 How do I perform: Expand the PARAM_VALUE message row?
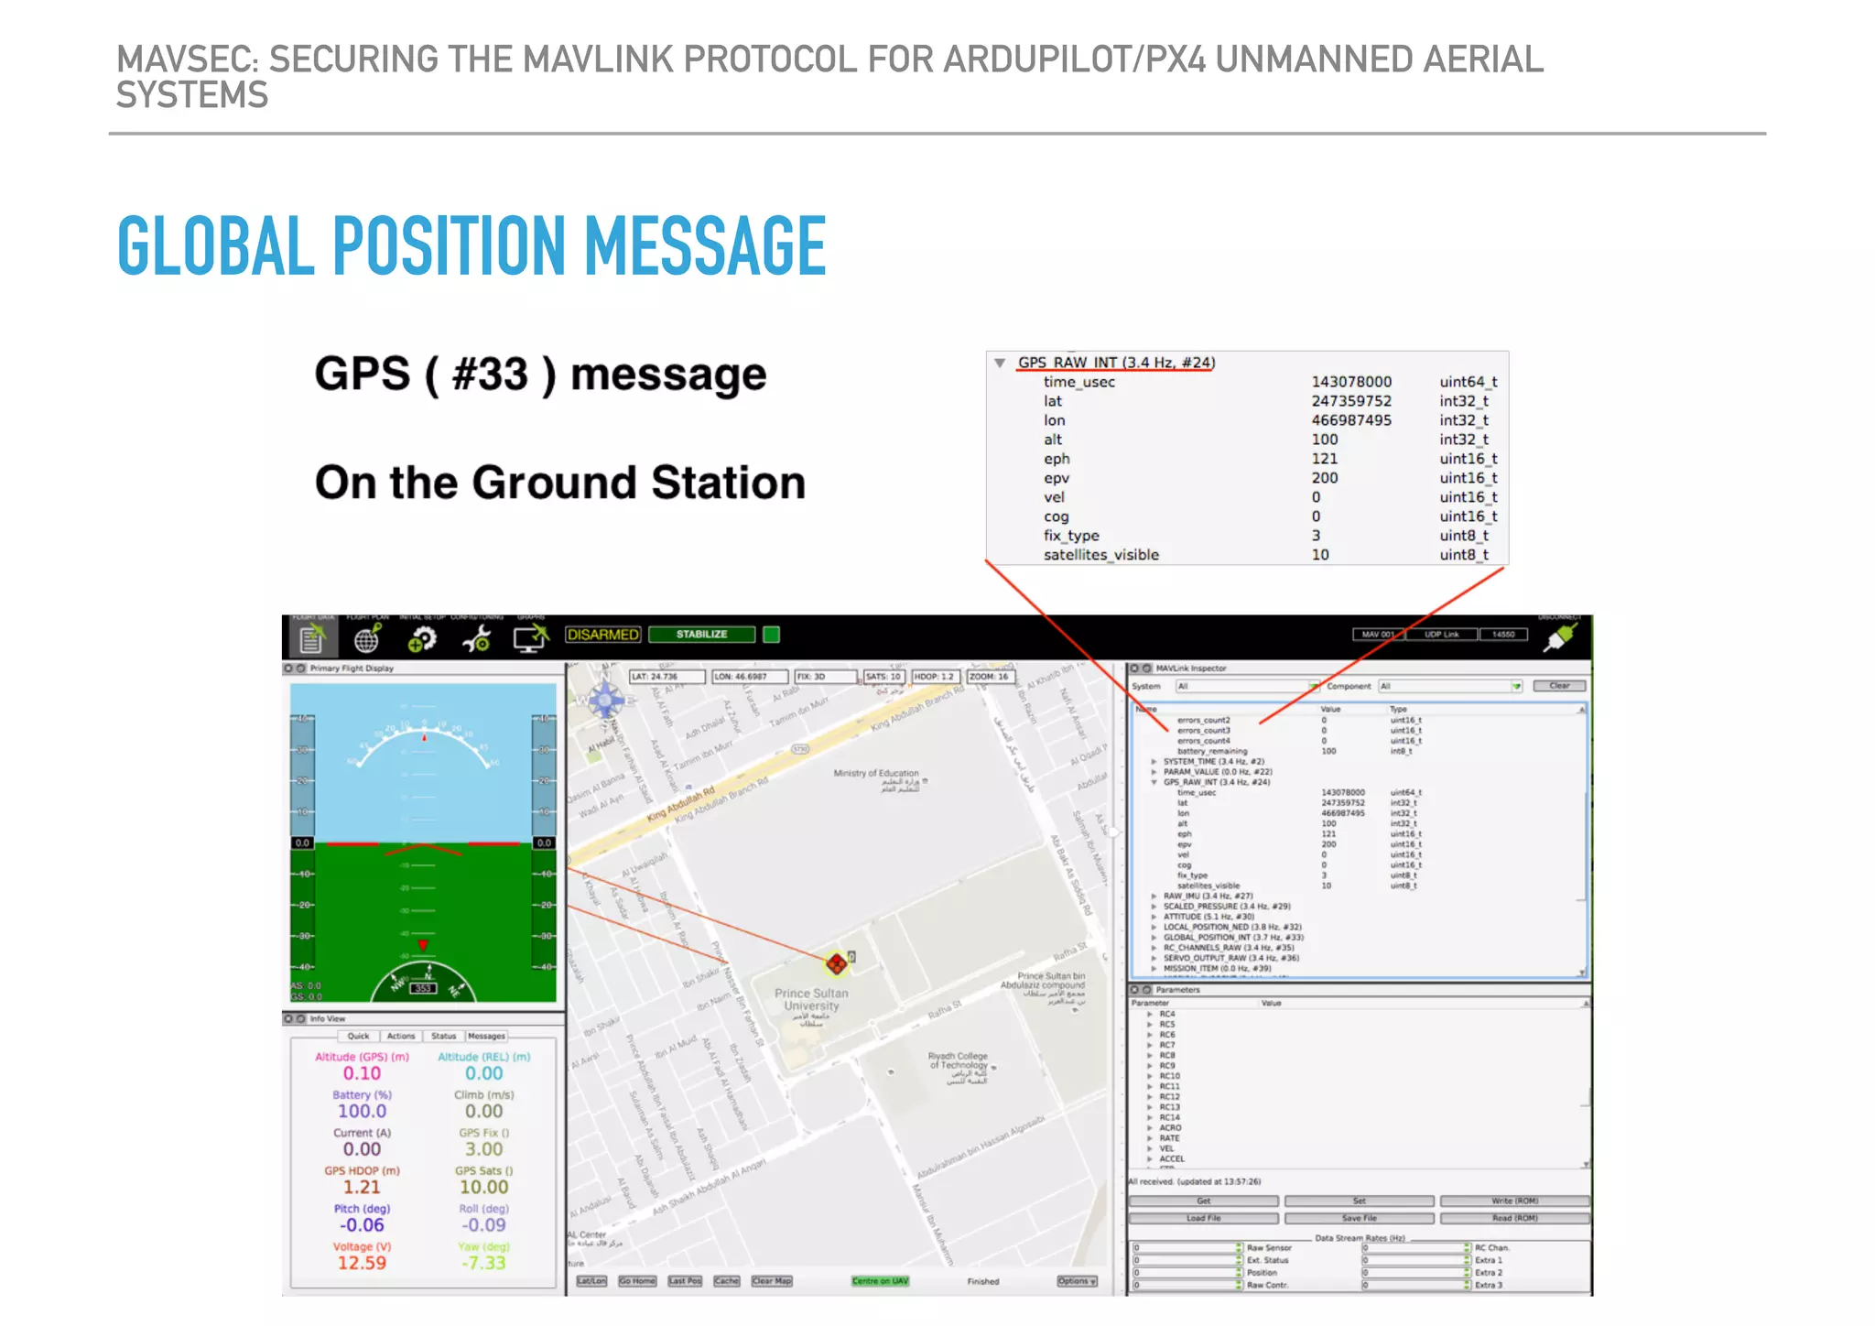tap(1154, 772)
